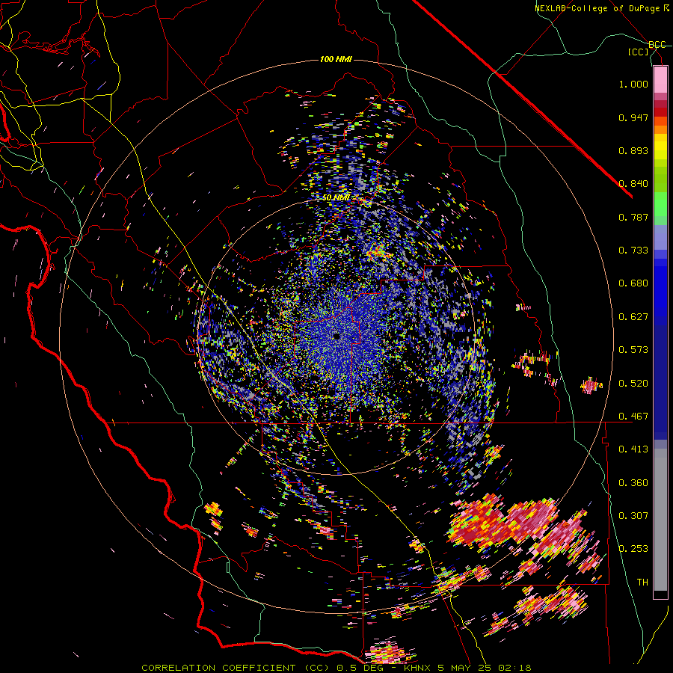Click the 0.840 scale value
This screenshot has height=673, width=673.
(633, 184)
